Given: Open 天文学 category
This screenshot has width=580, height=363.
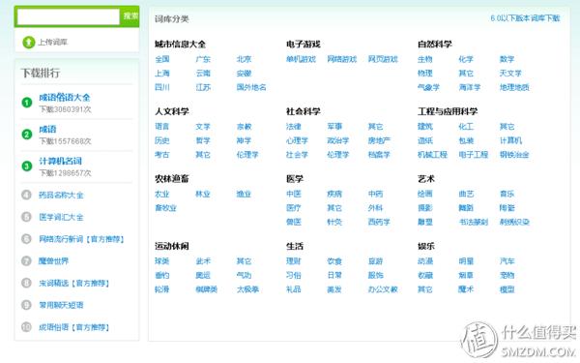Looking at the screenshot, I should click(x=510, y=74).
